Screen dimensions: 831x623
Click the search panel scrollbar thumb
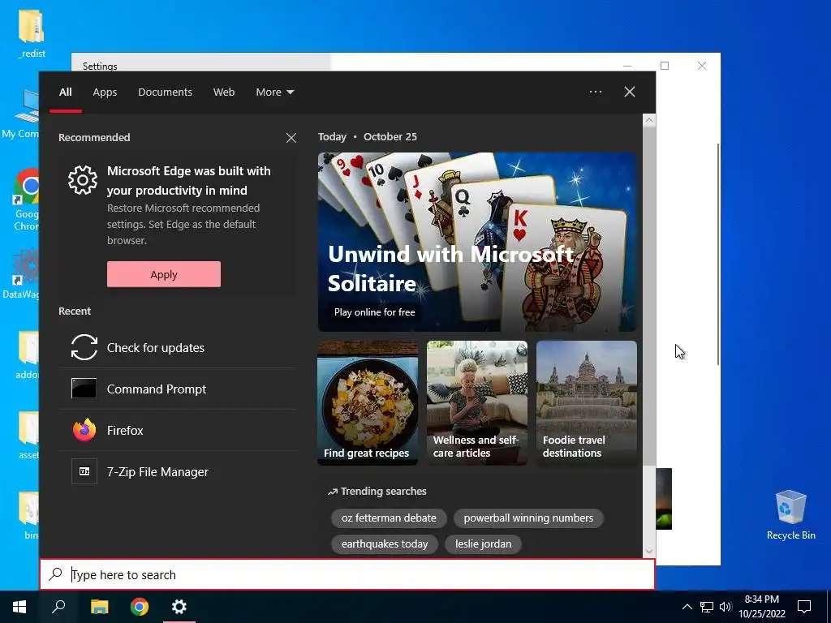pos(649,297)
